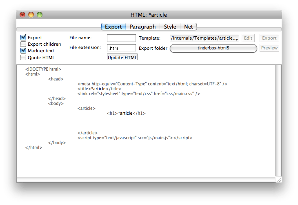Click the closing </article> tag line
298x205 pixels.
[87, 133]
